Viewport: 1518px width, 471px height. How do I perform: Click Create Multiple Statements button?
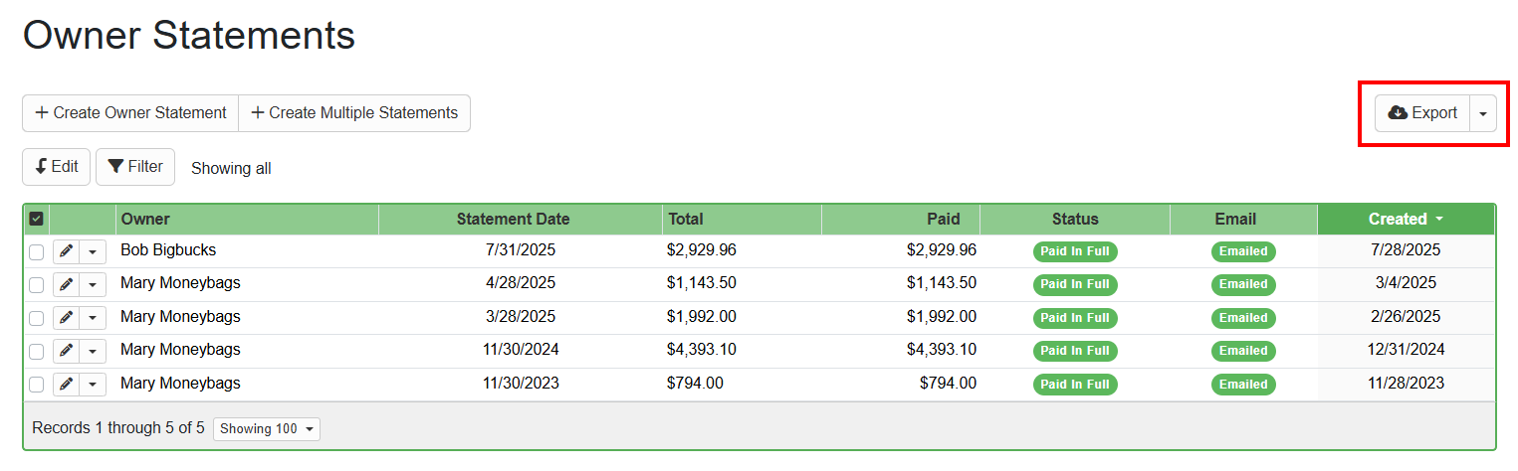[x=354, y=113]
